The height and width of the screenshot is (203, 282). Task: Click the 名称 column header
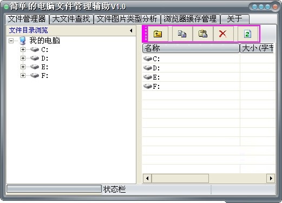pyautogui.click(x=191, y=48)
